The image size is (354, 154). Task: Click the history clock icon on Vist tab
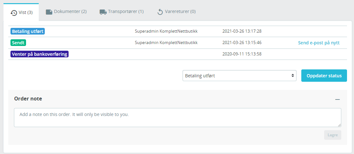point(14,13)
